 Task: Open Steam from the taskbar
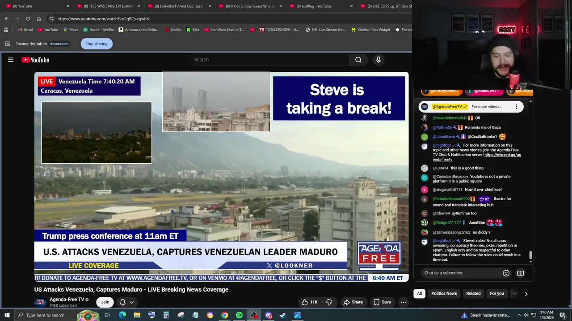click(x=283, y=315)
